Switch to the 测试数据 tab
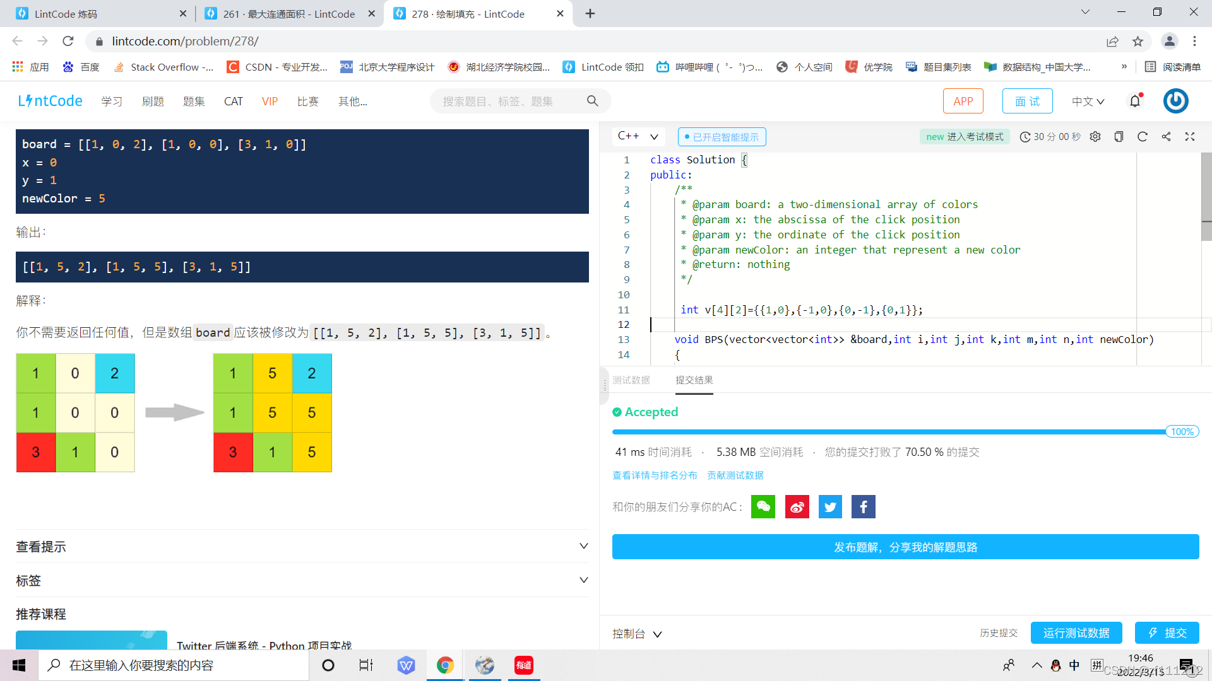Viewport: 1212px width, 681px height. coord(631,380)
